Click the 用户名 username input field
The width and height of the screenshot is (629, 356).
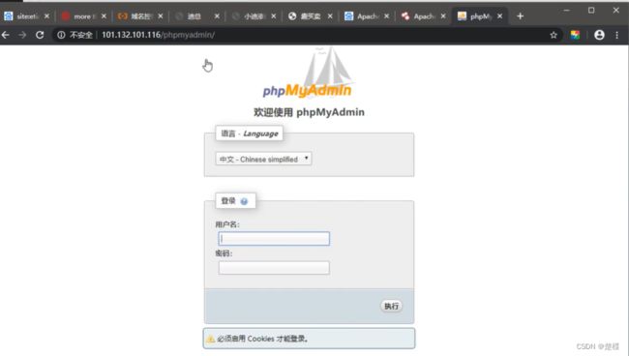coord(274,239)
